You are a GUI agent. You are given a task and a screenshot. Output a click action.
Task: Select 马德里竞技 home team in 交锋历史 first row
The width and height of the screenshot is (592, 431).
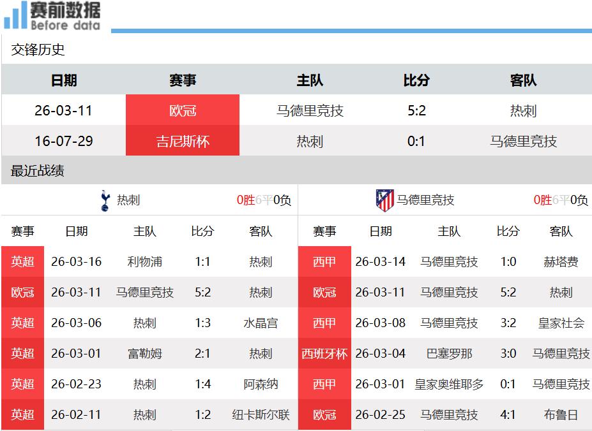coord(310,110)
